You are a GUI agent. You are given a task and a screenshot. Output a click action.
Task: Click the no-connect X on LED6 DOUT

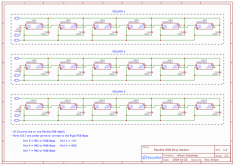coord(215,27)
